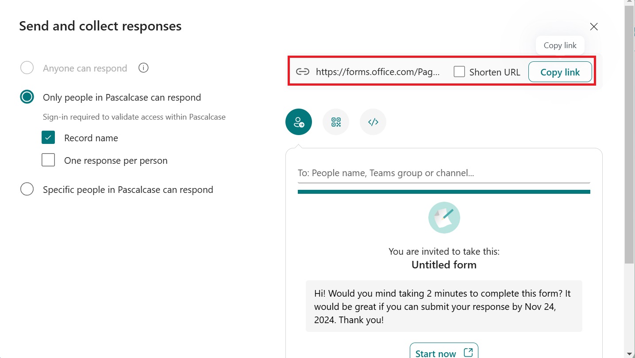Viewport: 635px width, 358px height.
Task: Click the external-link icon on Start now
Action: tap(468, 353)
